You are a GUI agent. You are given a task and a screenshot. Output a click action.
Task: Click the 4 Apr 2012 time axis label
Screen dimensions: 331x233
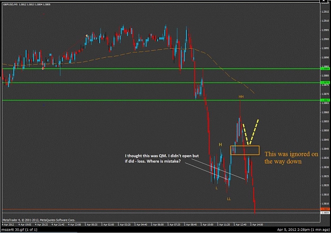[8, 225]
